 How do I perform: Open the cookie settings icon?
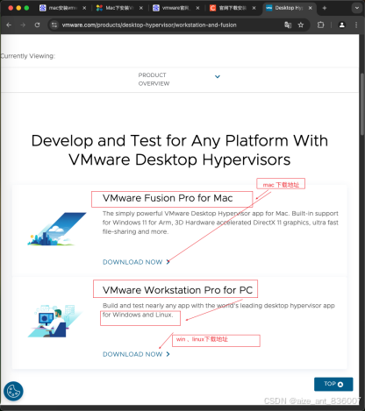click(x=13, y=391)
